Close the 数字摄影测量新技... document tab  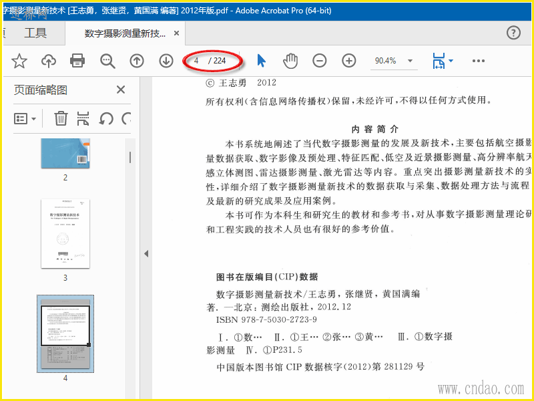pyautogui.click(x=176, y=33)
